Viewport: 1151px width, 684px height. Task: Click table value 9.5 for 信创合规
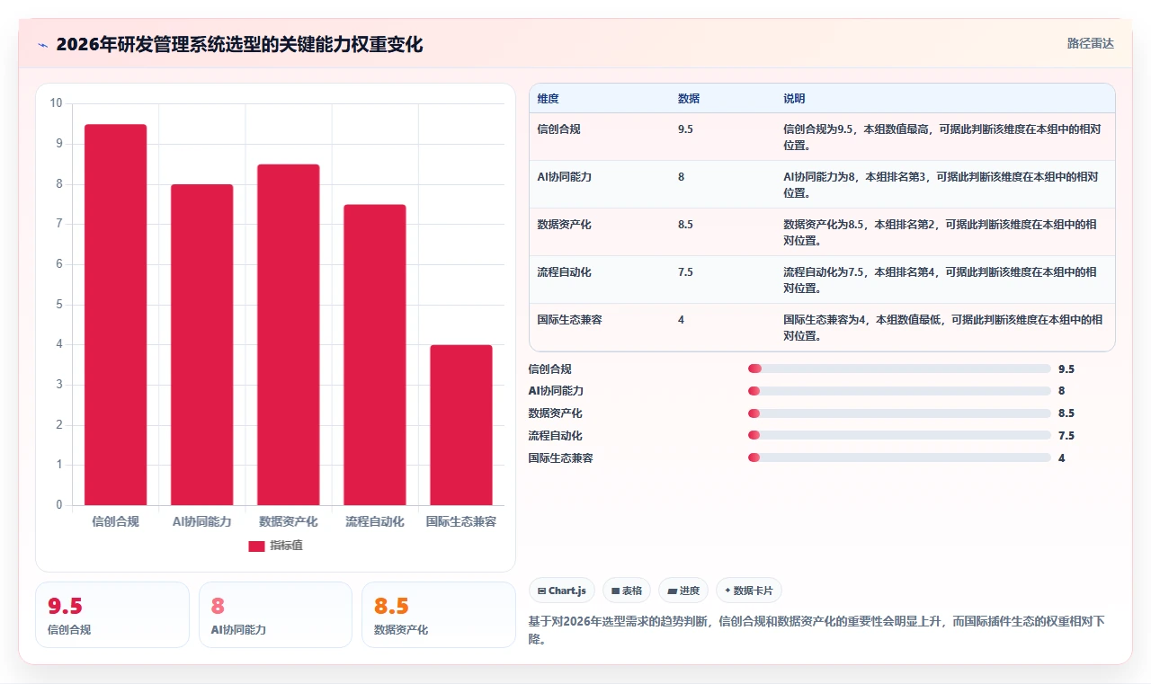pos(685,129)
